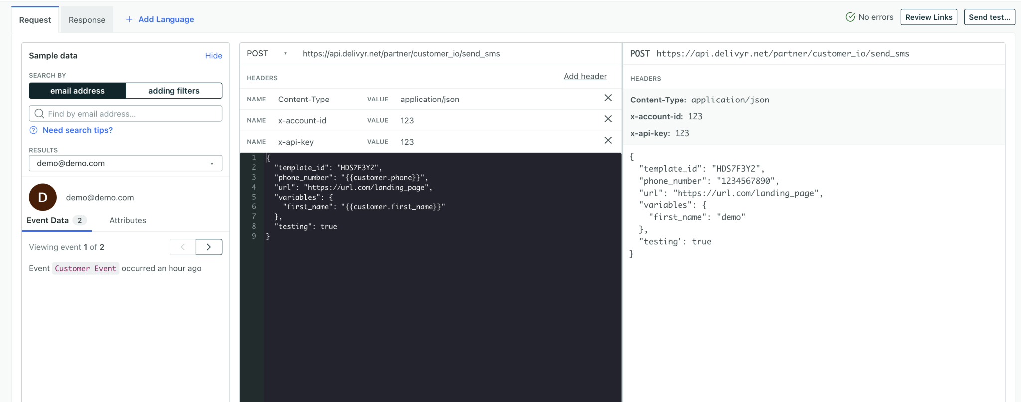This screenshot has width=1021, height=402.
Task: Switch to the Response tab
Action: (x=87, y=20)
